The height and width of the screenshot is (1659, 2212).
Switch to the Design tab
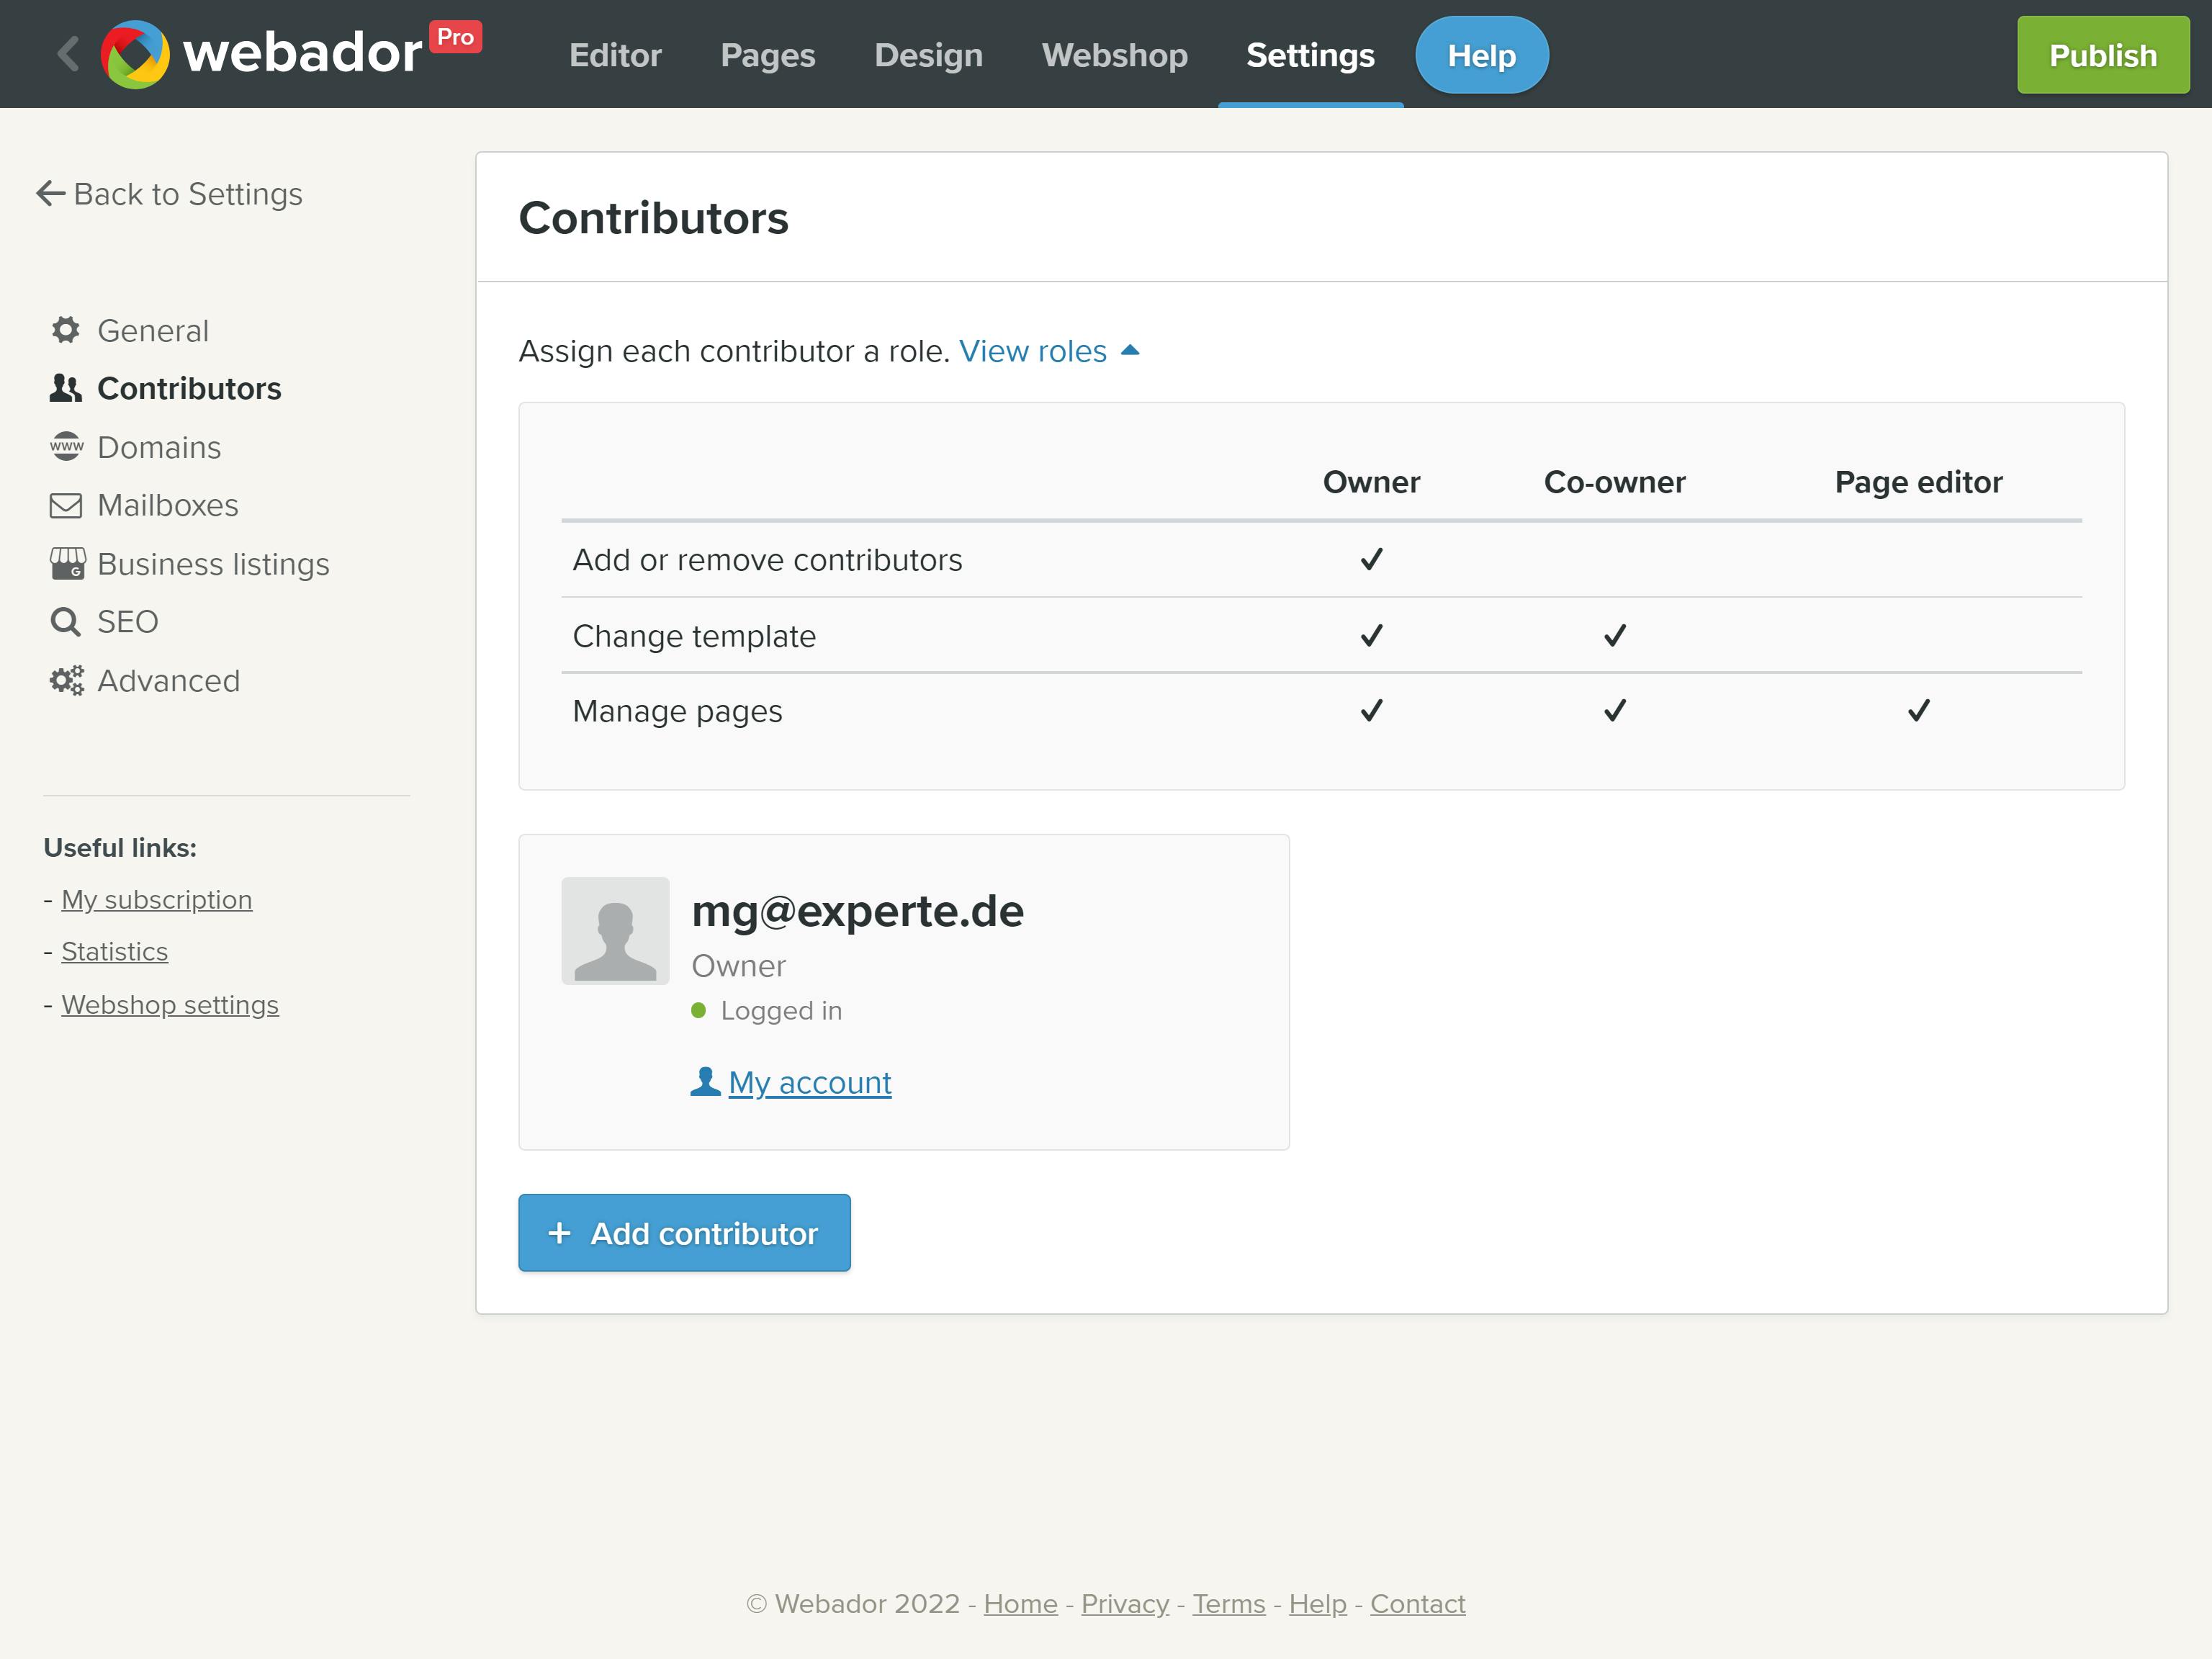(x=928, y=55)
